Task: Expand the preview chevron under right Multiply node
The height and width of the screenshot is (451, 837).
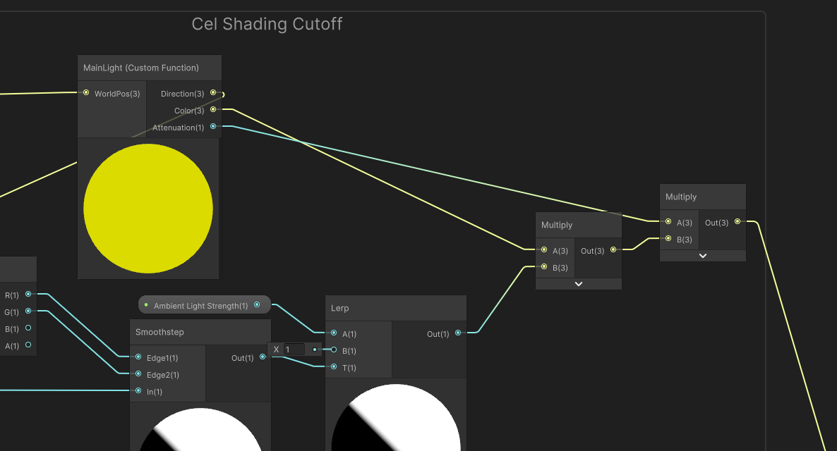Action: [x=702, y=256]
